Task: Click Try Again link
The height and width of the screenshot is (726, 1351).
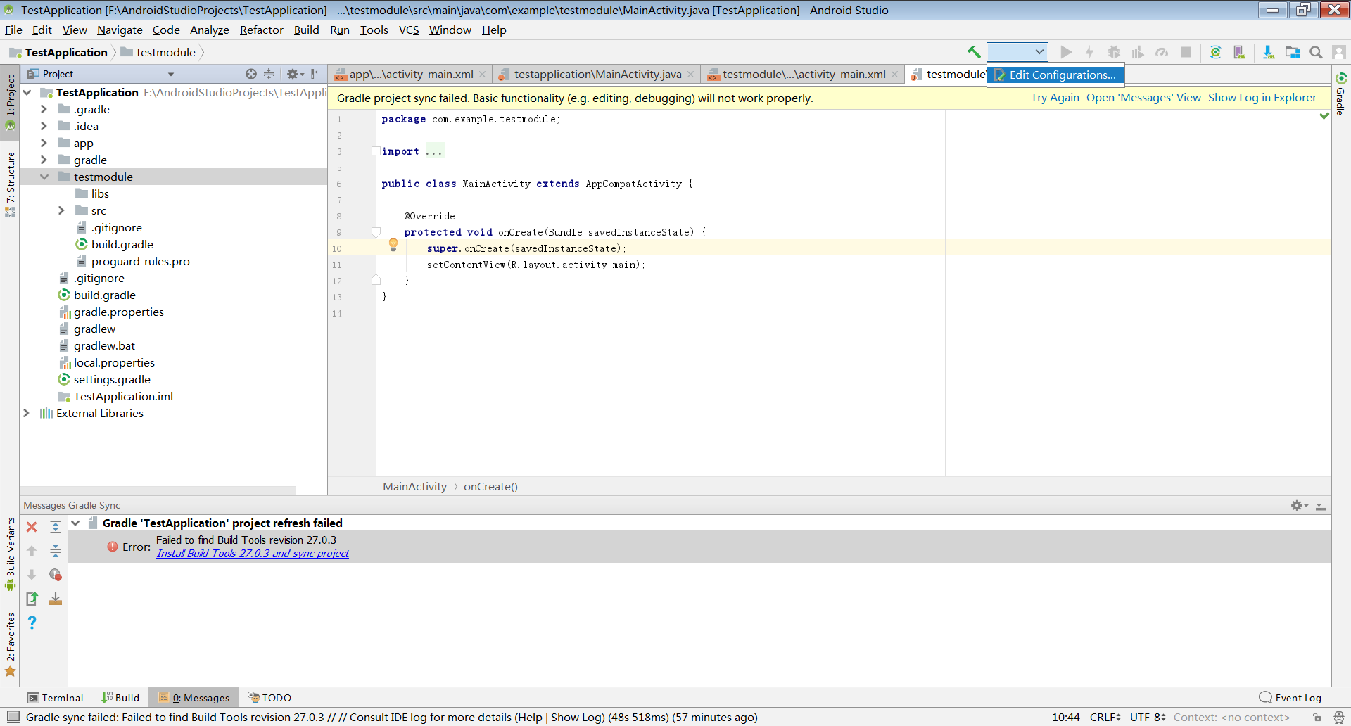Action: coord(1055,98)
